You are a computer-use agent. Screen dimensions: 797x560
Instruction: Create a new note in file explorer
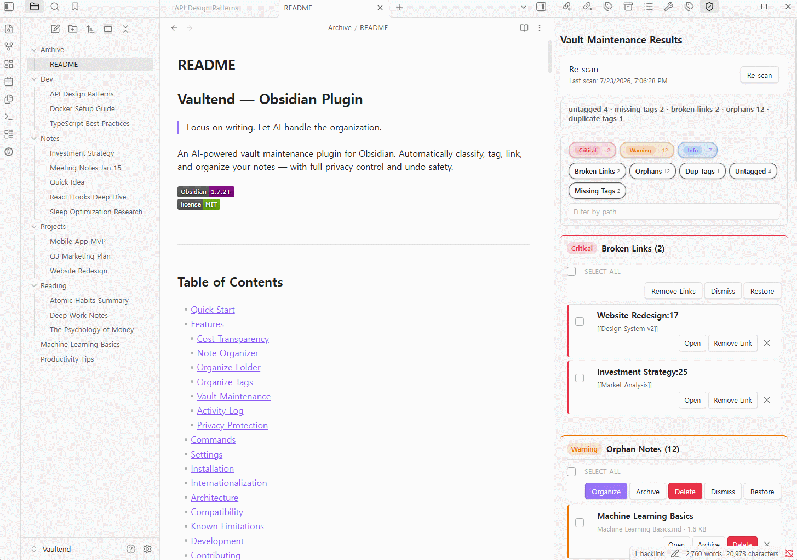[x=55, y=29]
